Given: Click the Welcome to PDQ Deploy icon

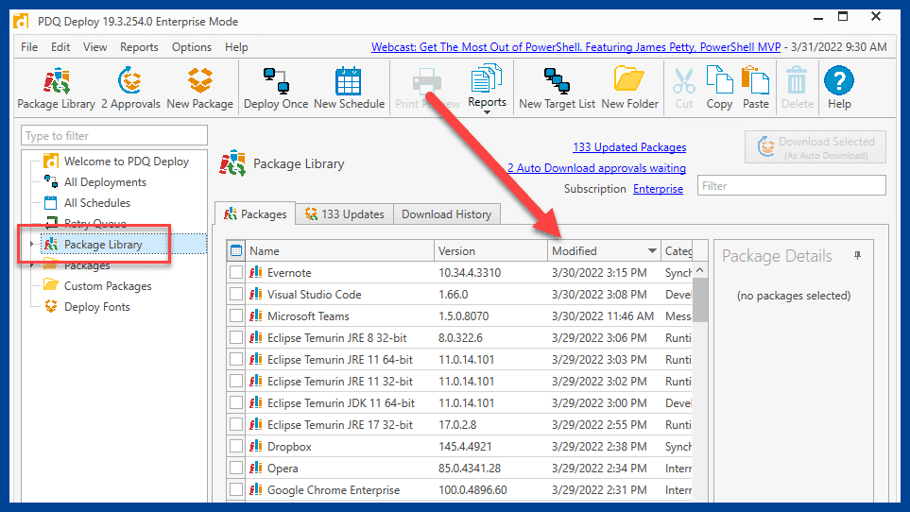Looking at the screenshot, I should pyautogui.click(x=51, y=161).
